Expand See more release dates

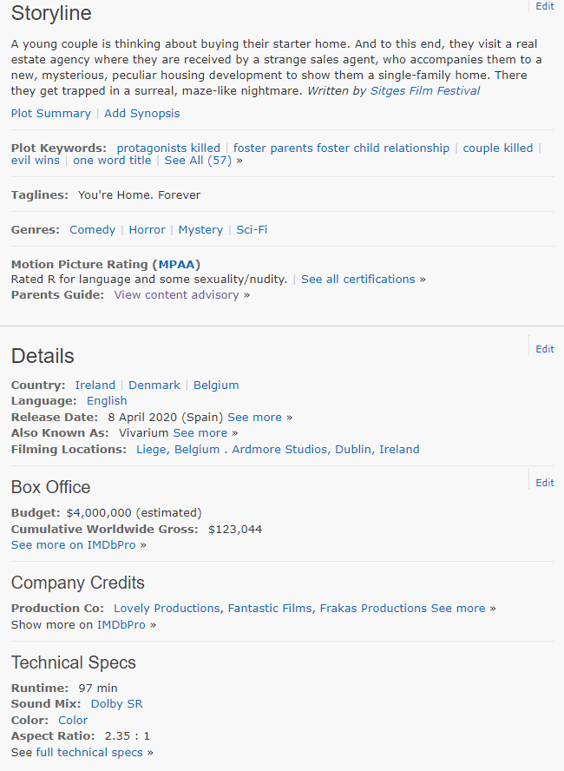(x=254, y=418)
